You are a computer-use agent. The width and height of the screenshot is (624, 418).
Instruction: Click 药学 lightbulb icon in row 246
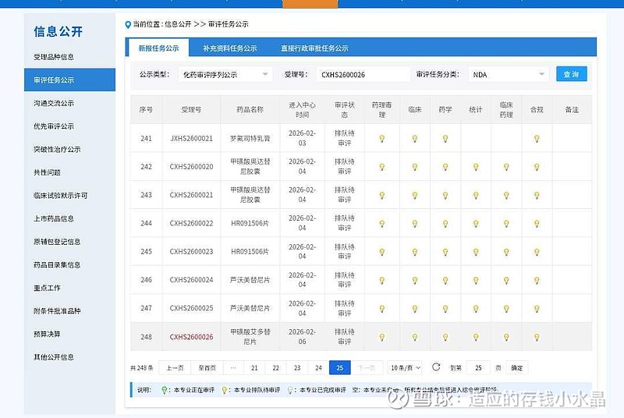click(445, 280)
